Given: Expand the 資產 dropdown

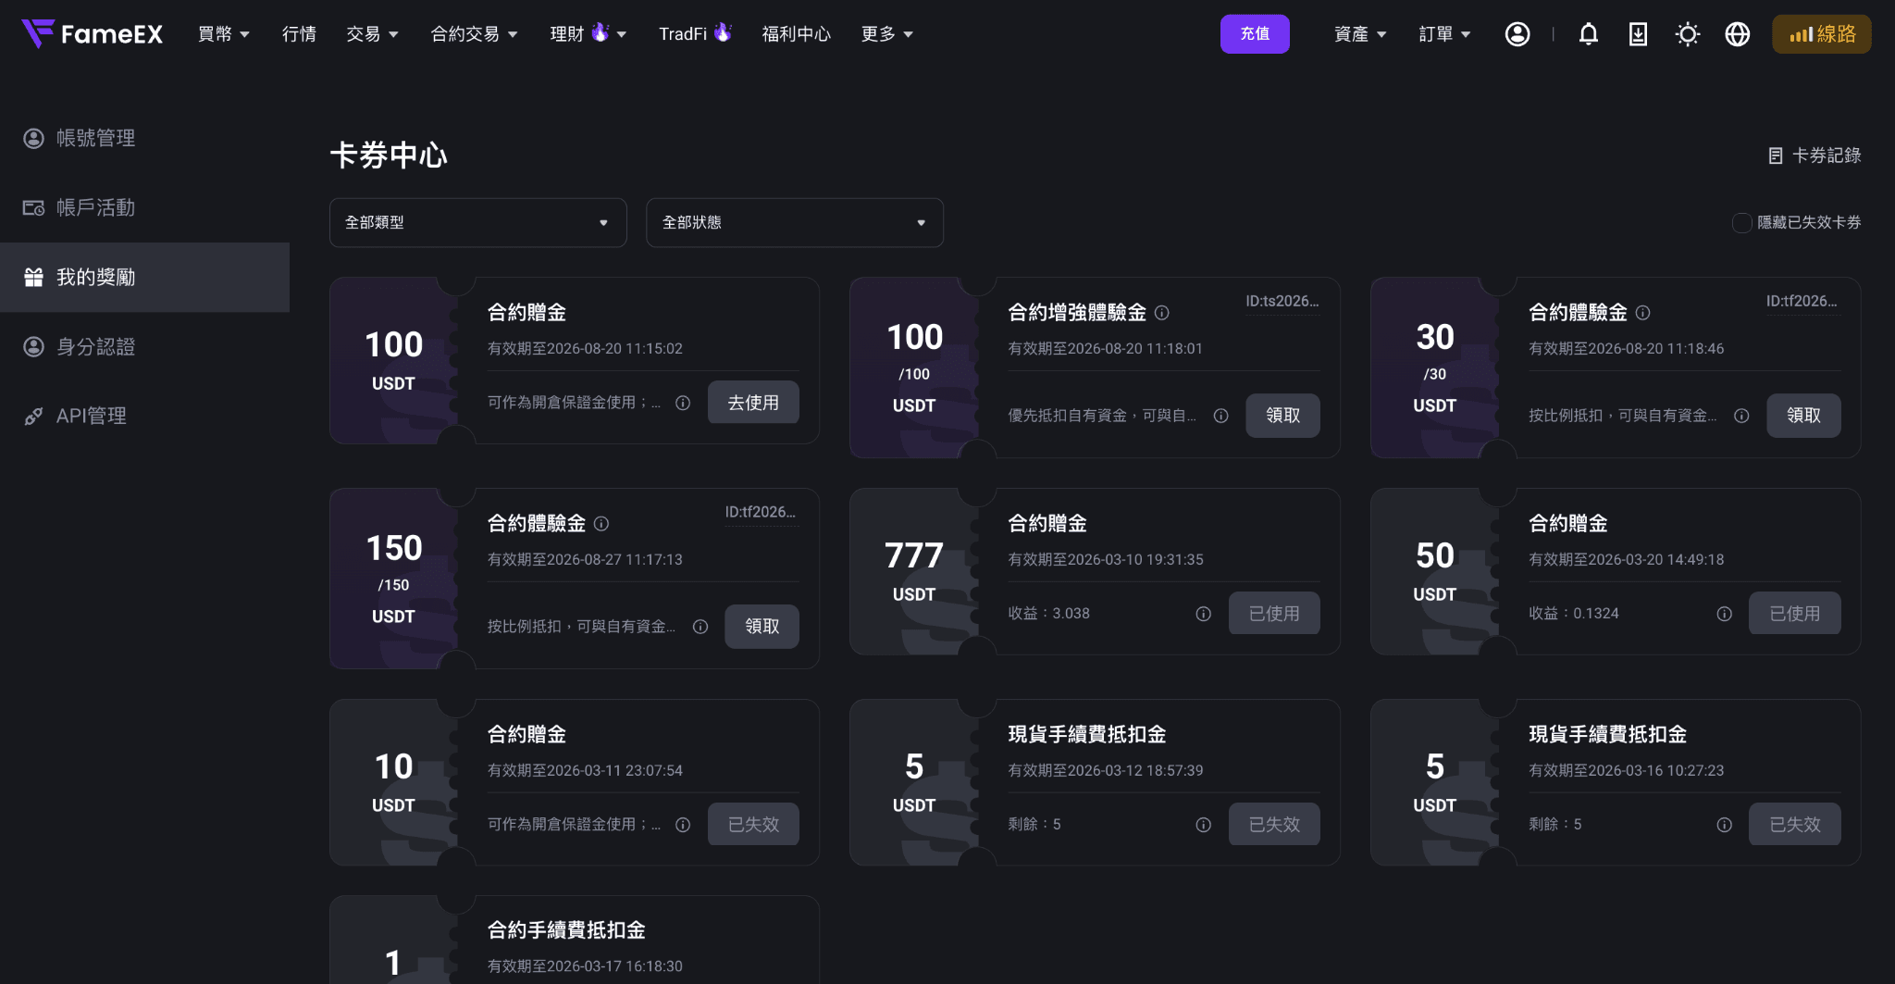Looking at the screenshot, I should point(1360,34).
